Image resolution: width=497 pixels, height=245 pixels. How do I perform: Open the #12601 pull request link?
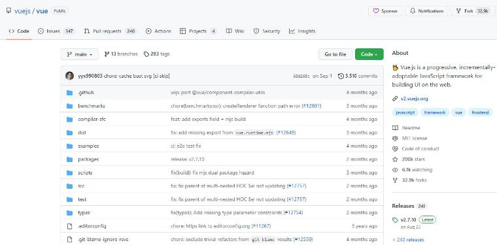pyautogui.click(x=311, y=106)
